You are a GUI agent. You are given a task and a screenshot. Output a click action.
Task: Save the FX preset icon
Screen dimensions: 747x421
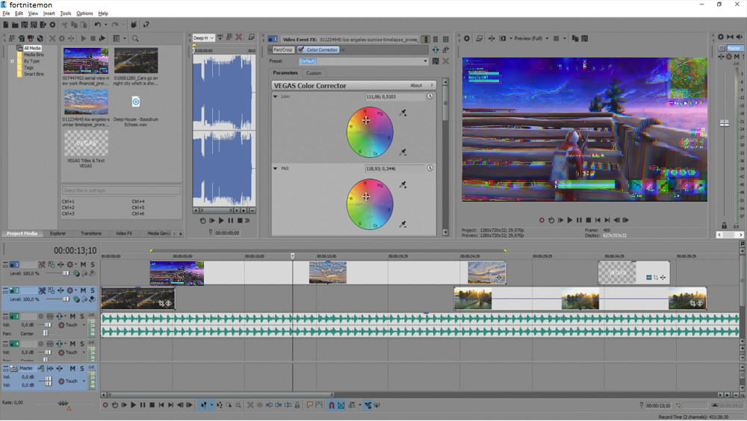436,61
